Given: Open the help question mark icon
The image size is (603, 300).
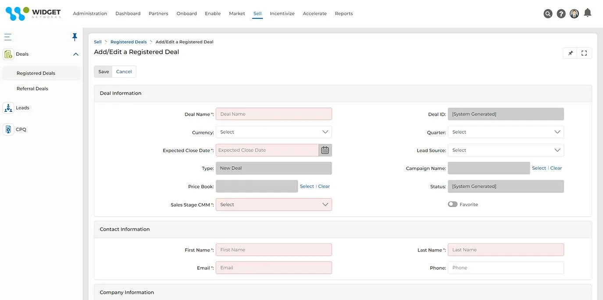Looking at the screenshot, I should point(561,14).
